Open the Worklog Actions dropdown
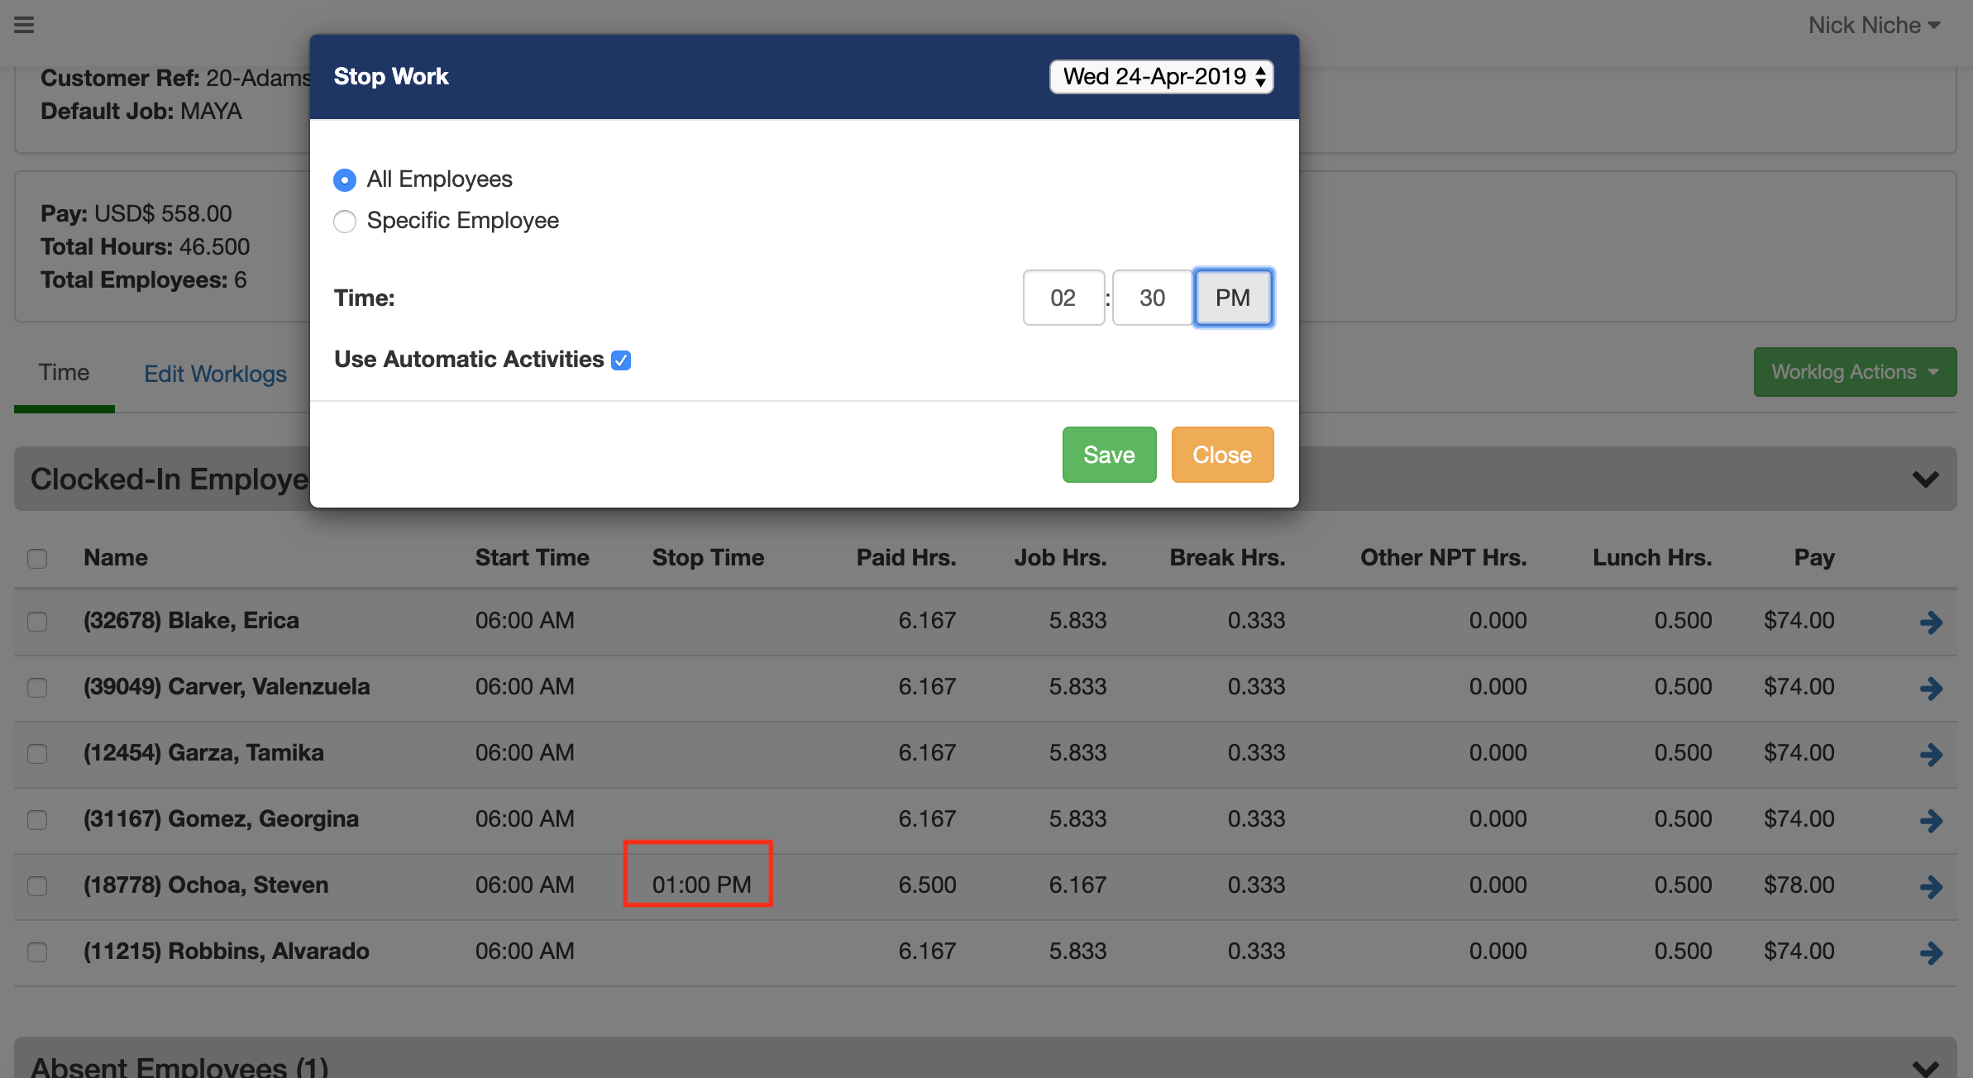 [x=1855, y=372]
